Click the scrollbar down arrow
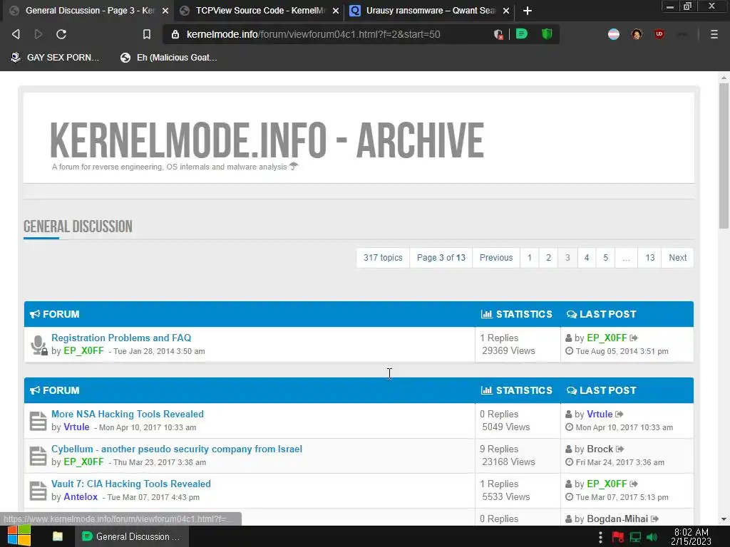This screenshot has height=547, width=730. [724, 519]
